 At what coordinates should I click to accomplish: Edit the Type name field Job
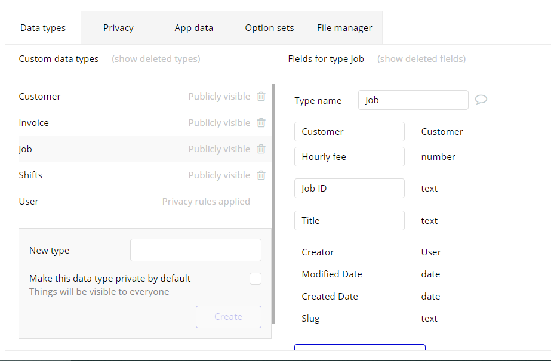[413, 100]
